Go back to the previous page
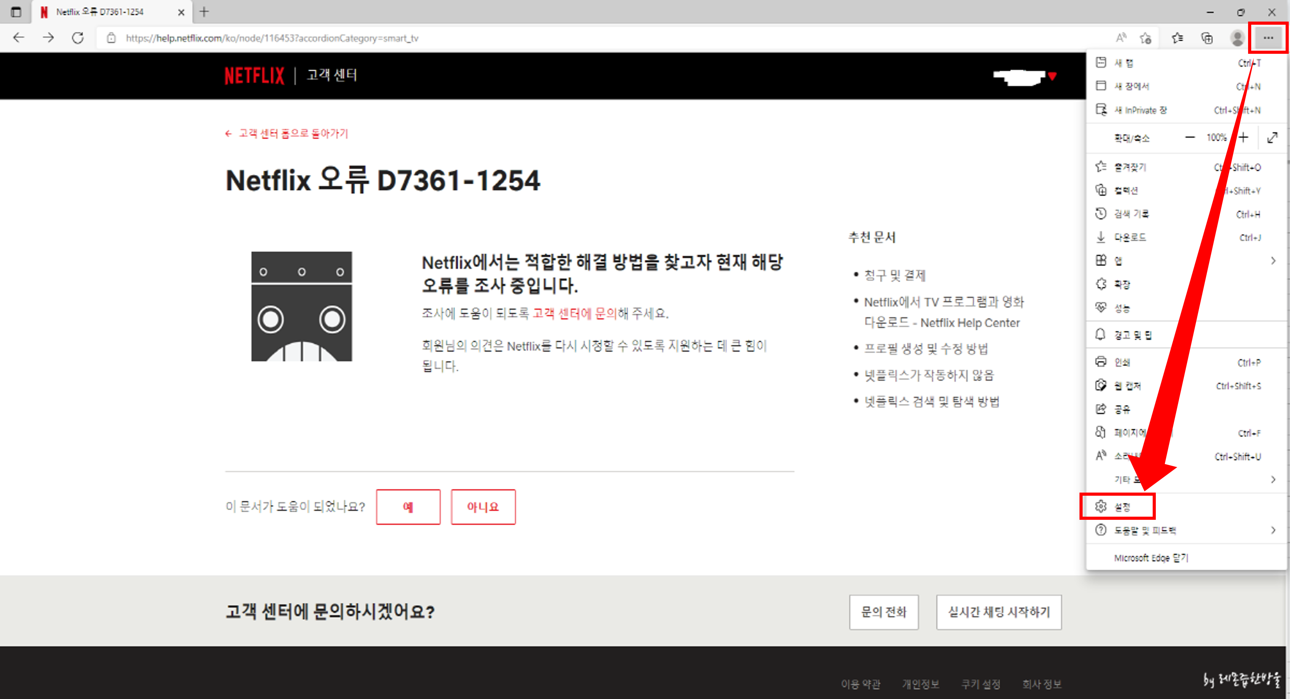The height and width of the screenshot is (699, 1290). (x=18, y=38)
